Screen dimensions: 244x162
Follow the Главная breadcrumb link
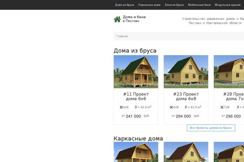(122, 36)
